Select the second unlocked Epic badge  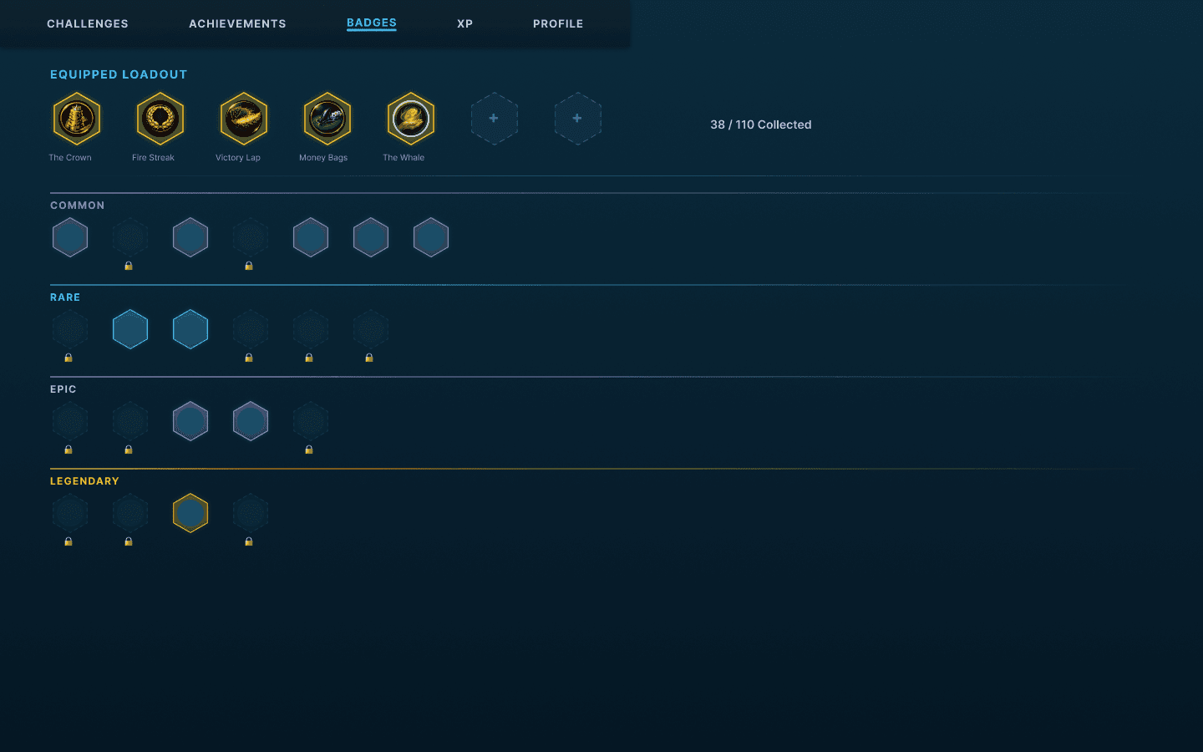coord(251,421)
